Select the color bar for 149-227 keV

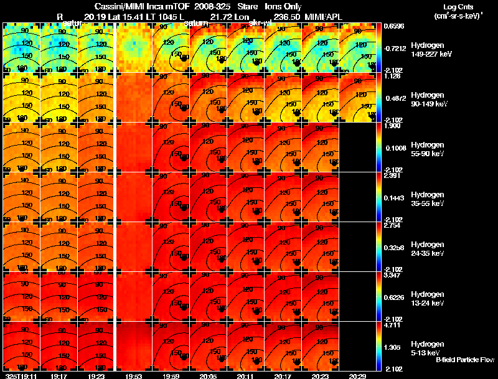[378, 48]
